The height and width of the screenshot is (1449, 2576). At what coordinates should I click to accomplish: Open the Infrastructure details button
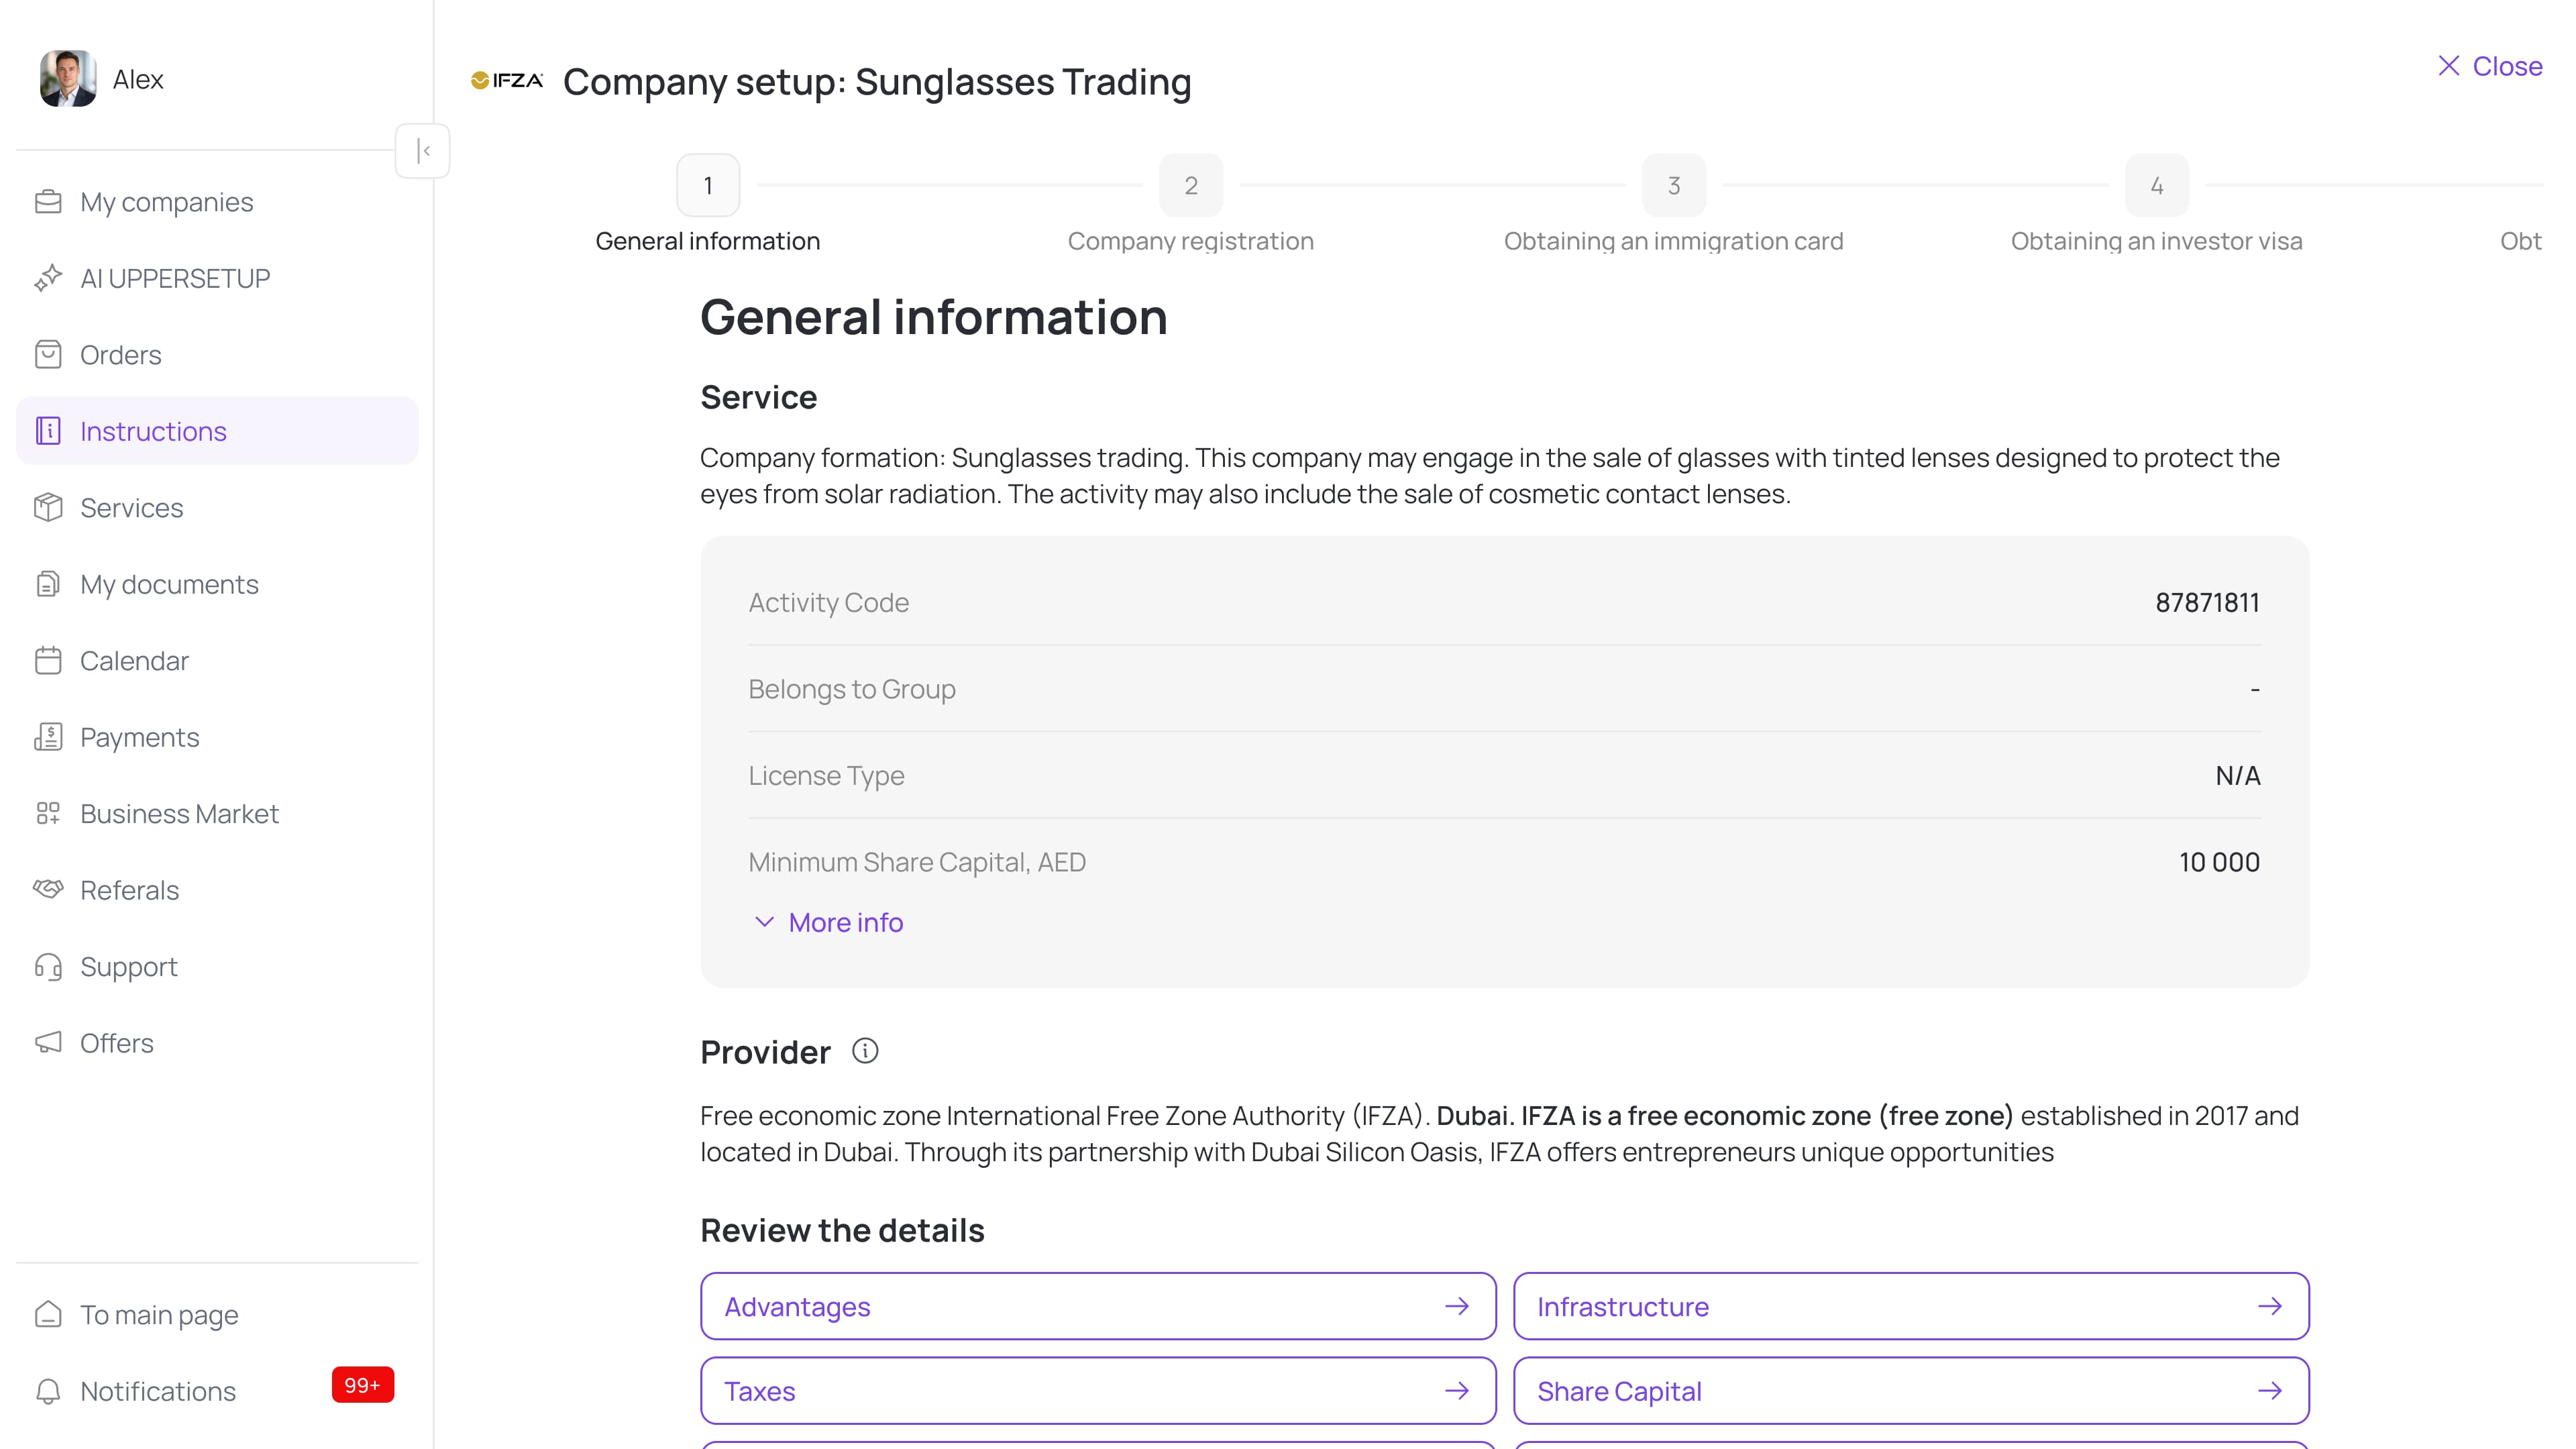[1911, 1306]
